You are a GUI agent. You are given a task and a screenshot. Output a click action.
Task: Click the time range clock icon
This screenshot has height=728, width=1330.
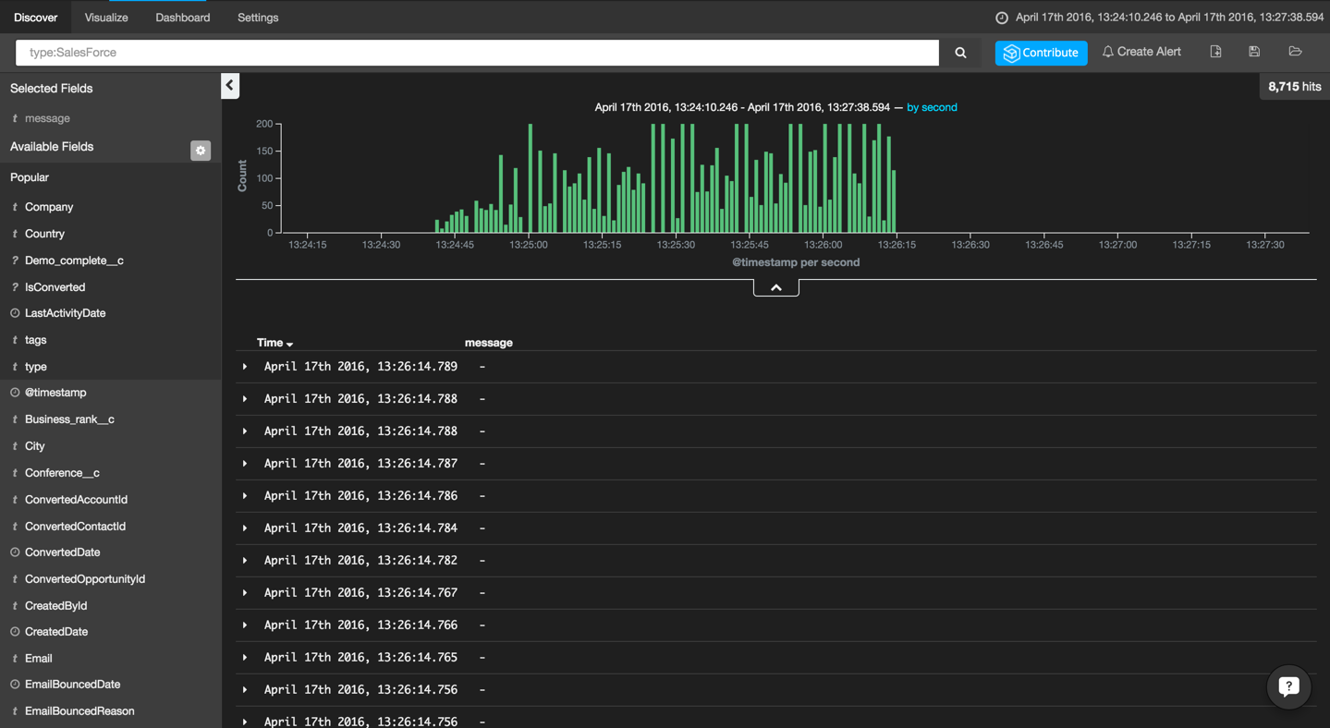click(1001, 18)
